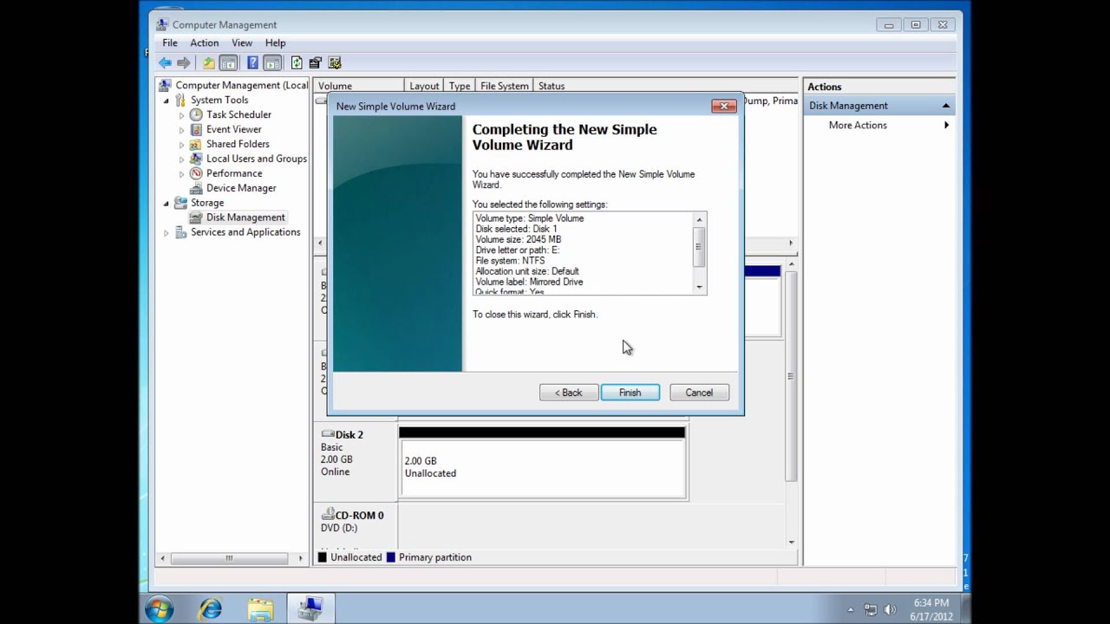Click the Finish button in the wizard
The image size is (1110, 624).
[630, 393]
